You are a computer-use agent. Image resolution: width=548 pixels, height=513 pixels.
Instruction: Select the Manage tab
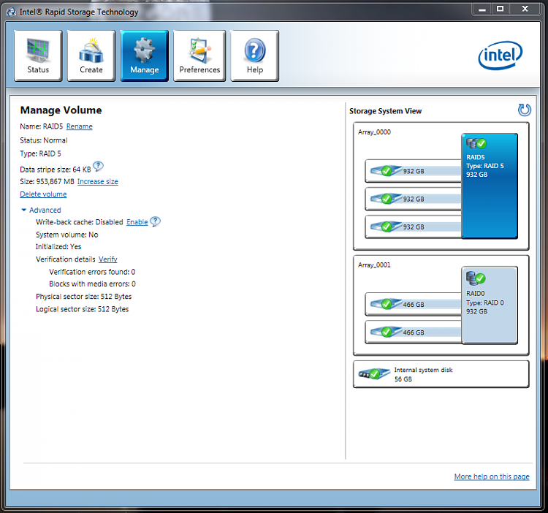point(145,56)
